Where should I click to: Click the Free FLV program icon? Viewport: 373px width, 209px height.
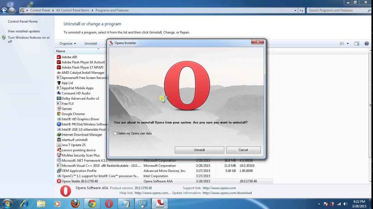(x=59, y=104)
